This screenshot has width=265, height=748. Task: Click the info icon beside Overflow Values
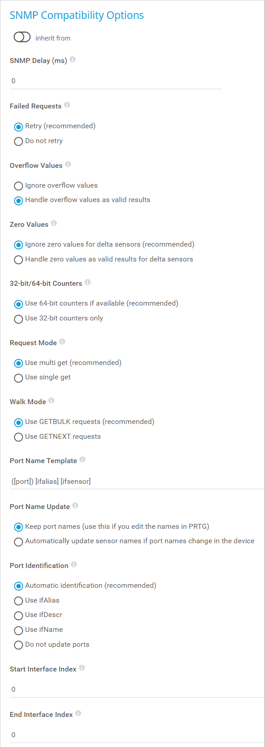[68, 164]
